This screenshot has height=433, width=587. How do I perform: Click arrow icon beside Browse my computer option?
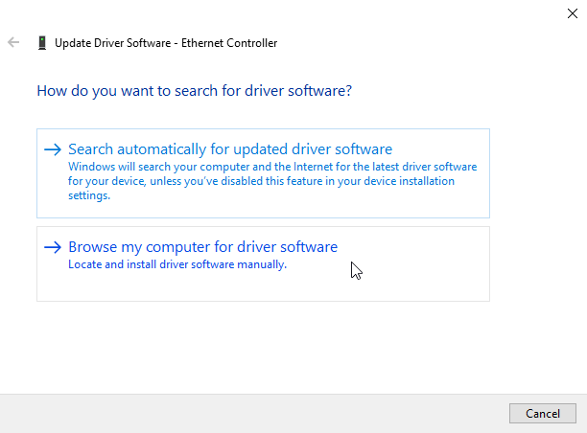click(53, 247)
